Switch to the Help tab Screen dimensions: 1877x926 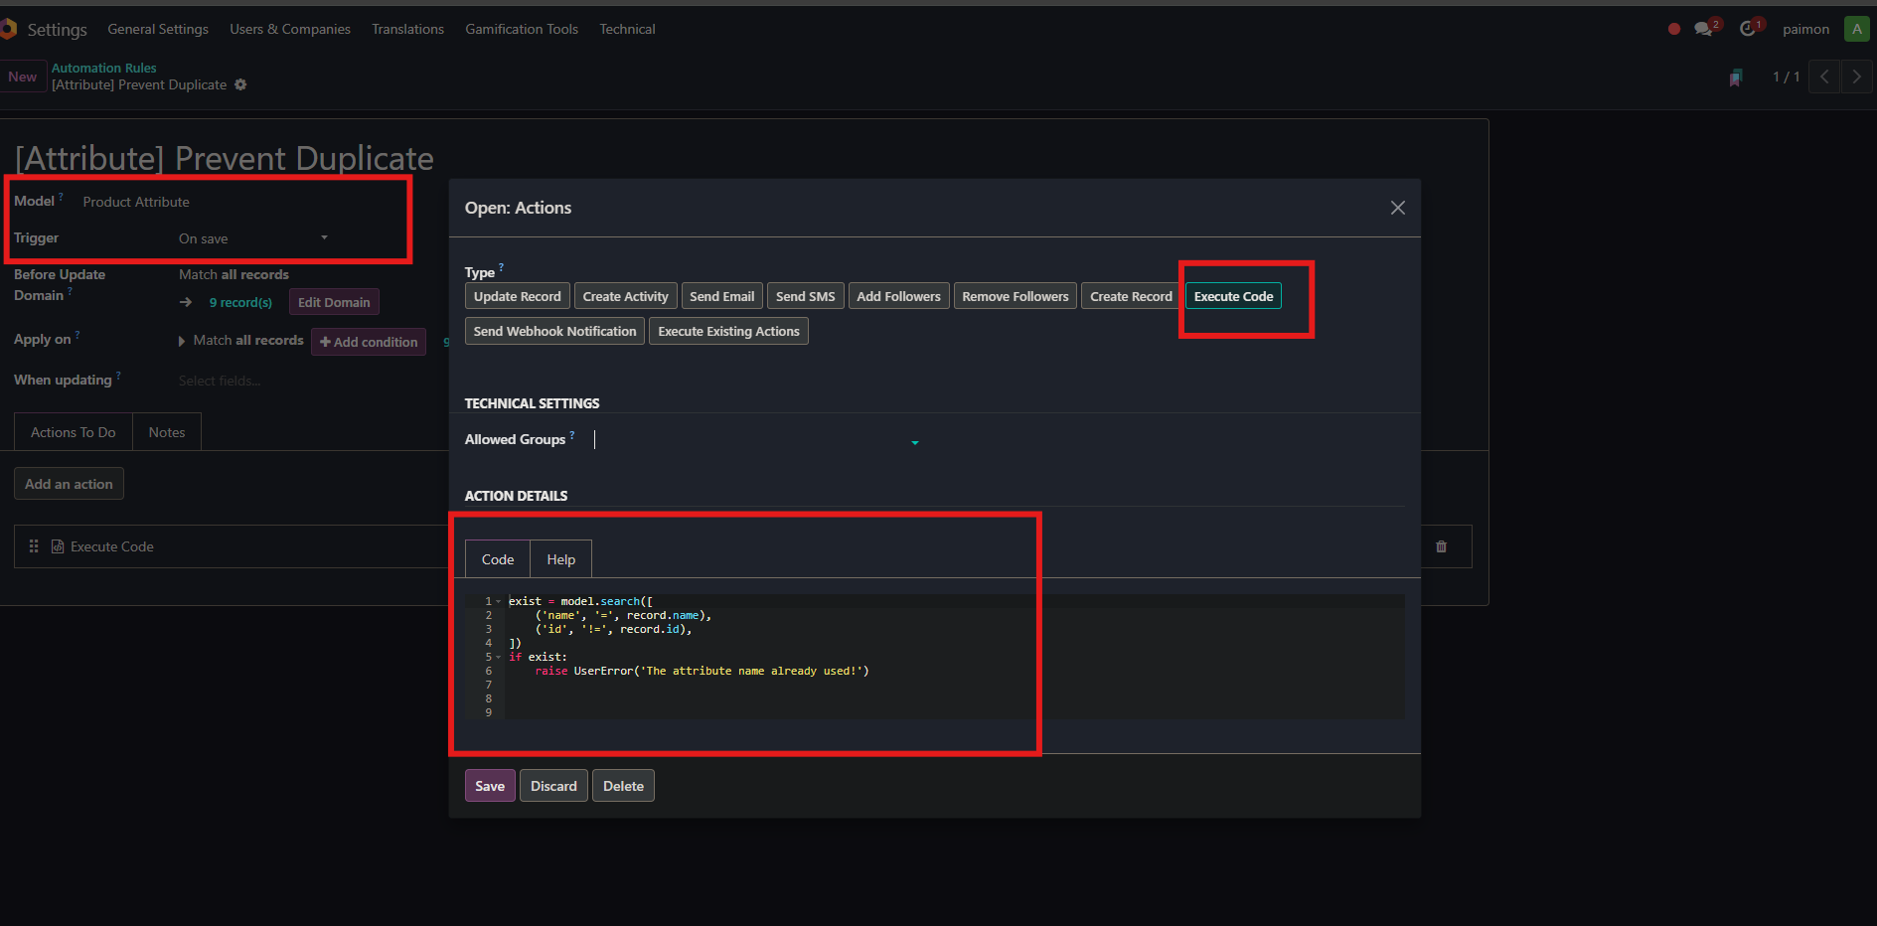560,559
